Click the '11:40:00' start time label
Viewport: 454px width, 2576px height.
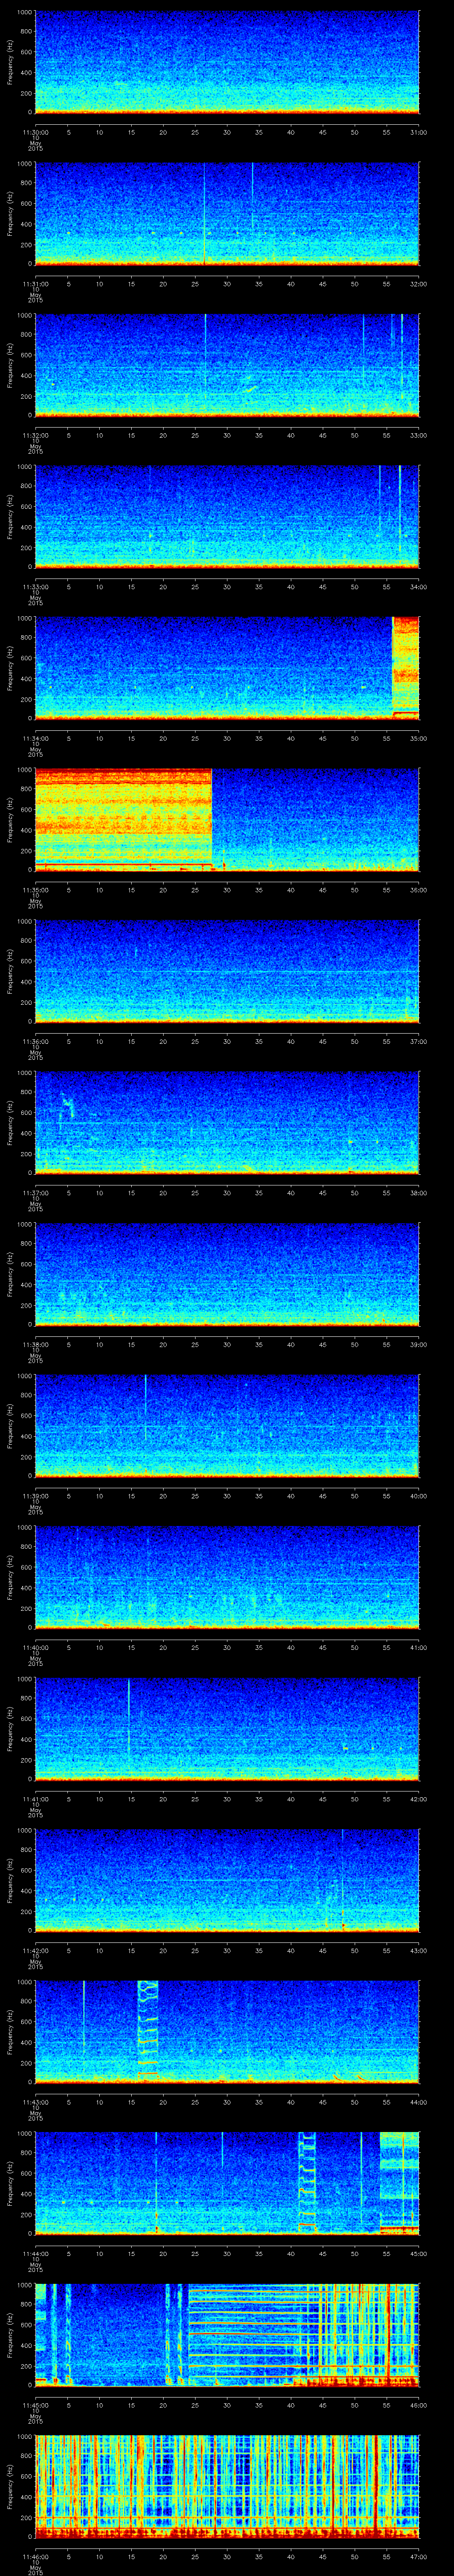pyautogui.click(x=35, y=1647)
